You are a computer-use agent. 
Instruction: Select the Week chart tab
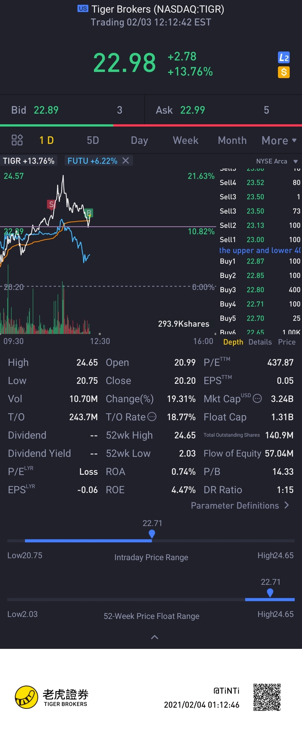point(185,141)
